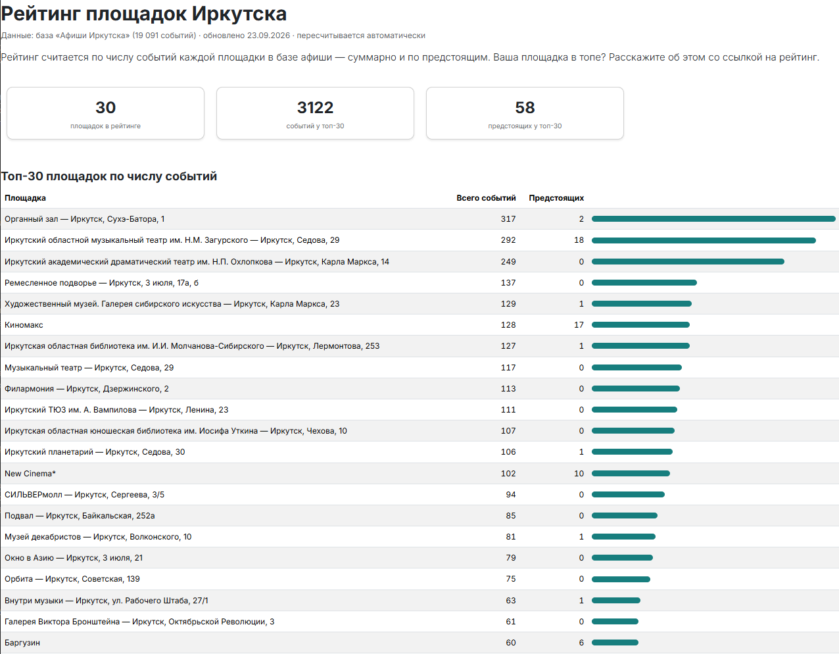Click the page title Рейтинг площадок Иркутска
This screenshot has height=654, width=839.
pos(144,14)
